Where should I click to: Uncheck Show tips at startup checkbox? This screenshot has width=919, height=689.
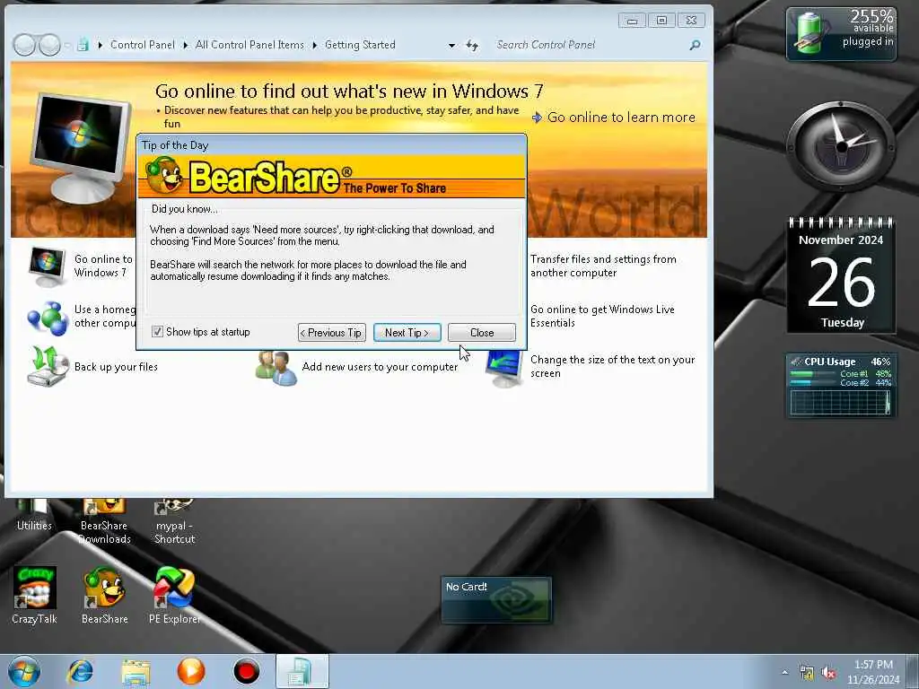[x=157, y=332]
